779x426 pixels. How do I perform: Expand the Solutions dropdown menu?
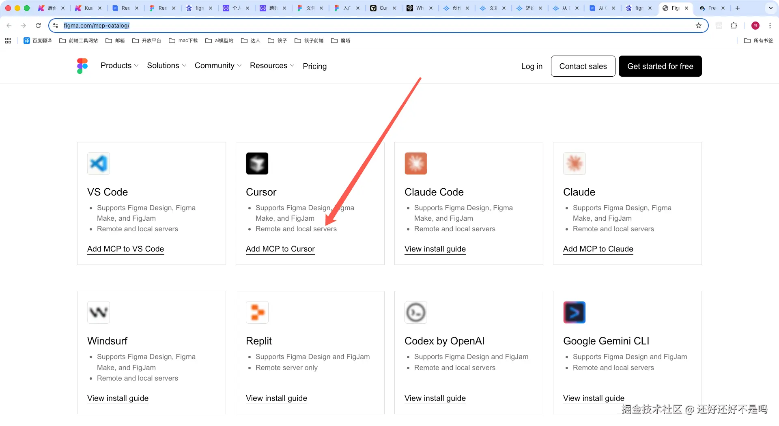(166, 66)
